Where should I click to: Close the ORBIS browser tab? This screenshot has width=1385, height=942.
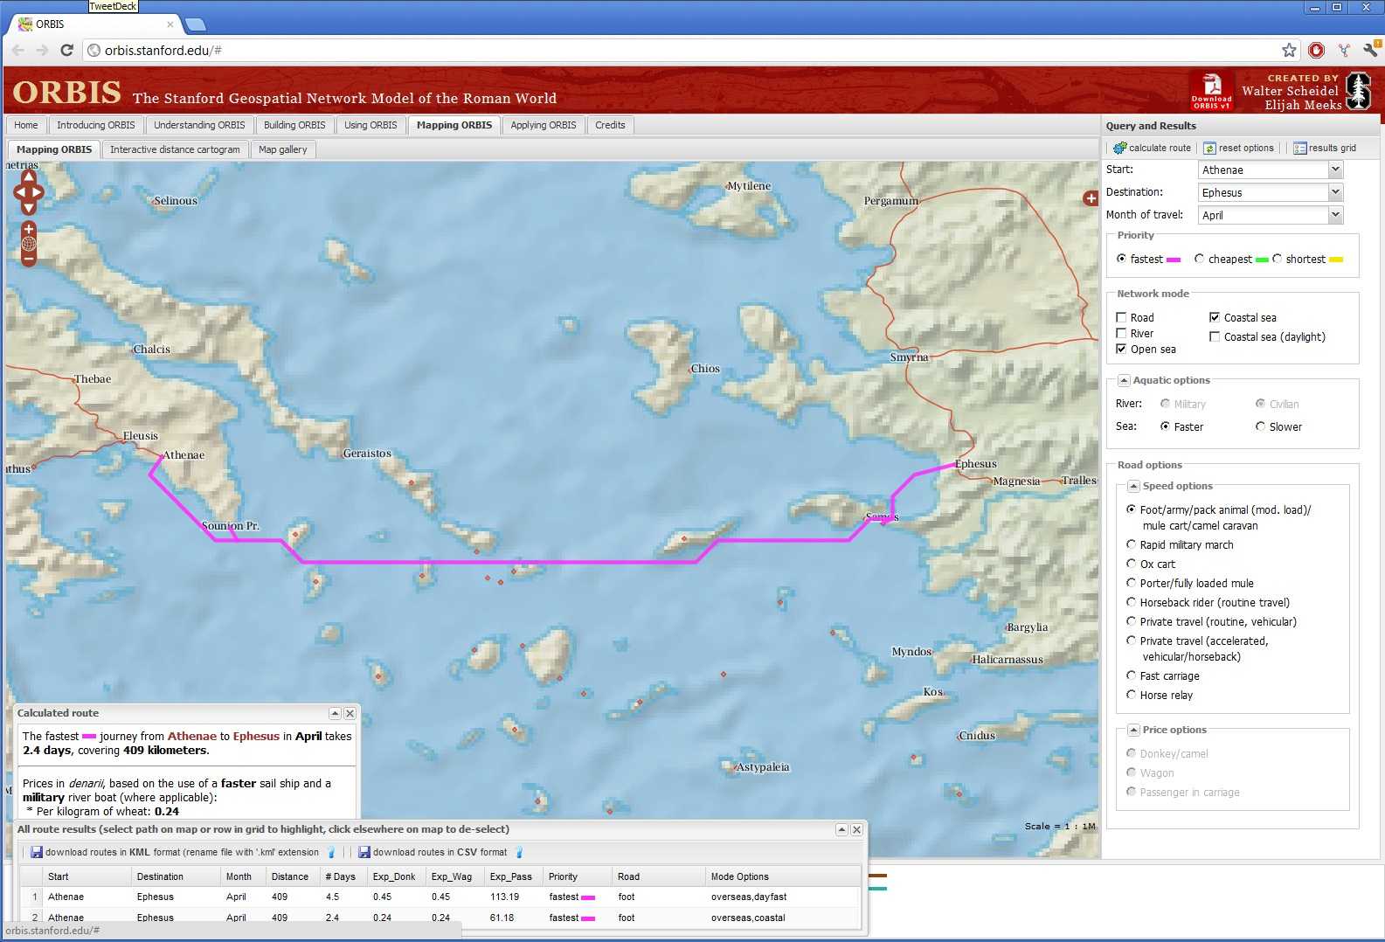coord(170,24)
